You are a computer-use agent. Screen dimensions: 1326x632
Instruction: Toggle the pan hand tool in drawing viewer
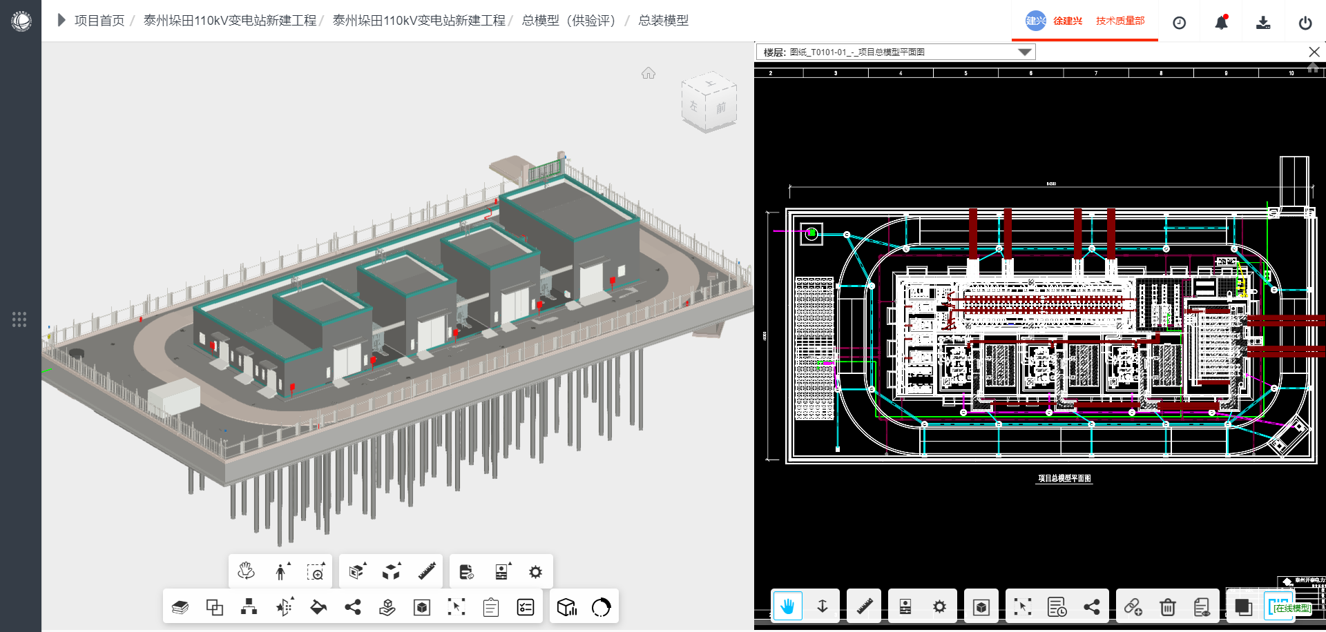787,607
